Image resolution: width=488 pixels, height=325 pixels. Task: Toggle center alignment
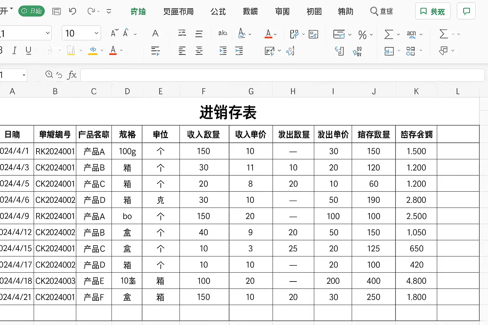(x=199, y=51)
